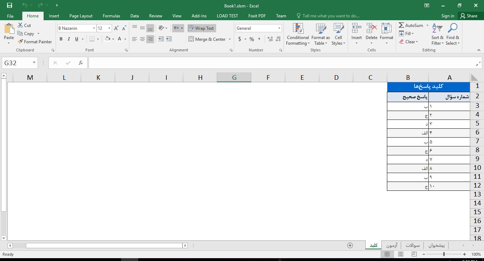
Task: Expand the Borders dropdown arrow
Action: (98, 39)
